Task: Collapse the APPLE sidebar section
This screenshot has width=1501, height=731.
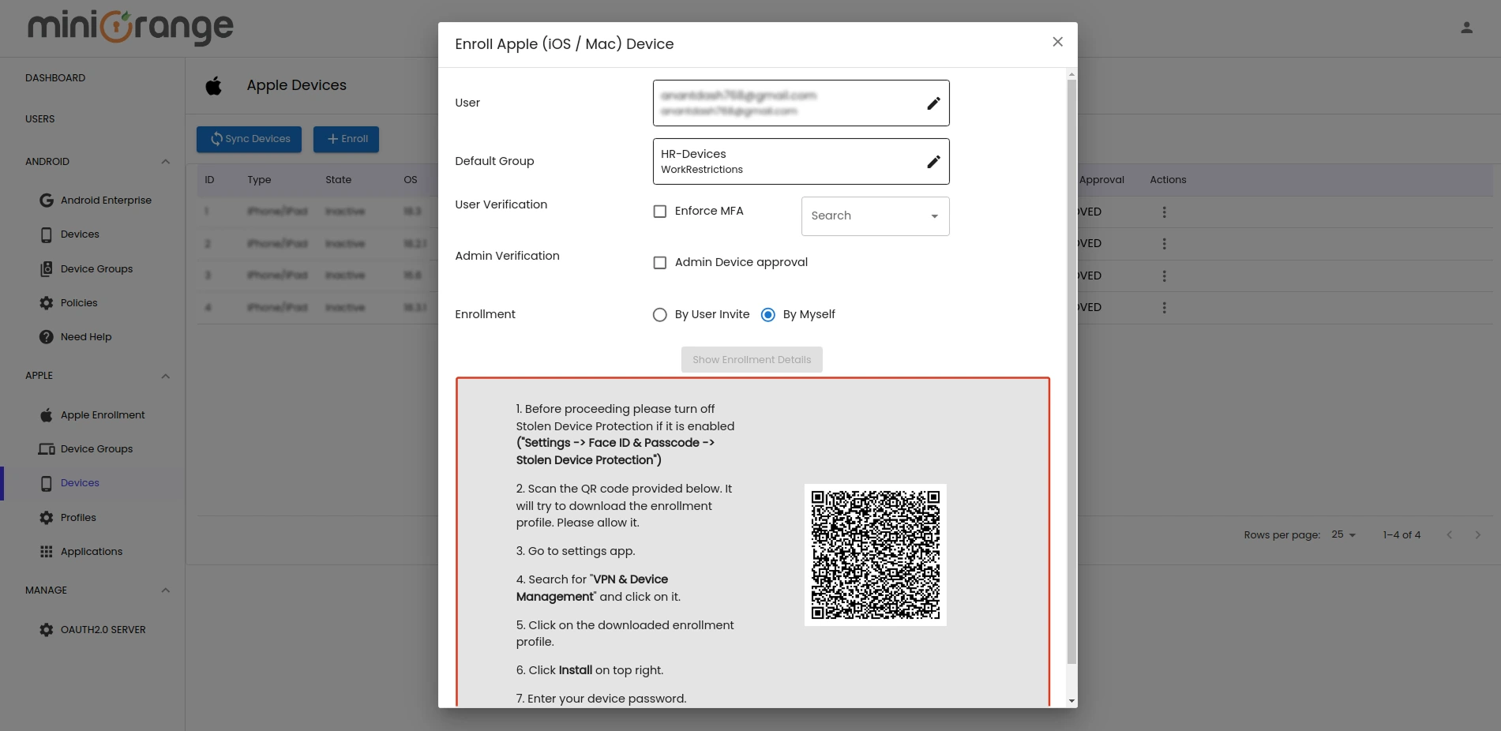Action: (165, 376)
